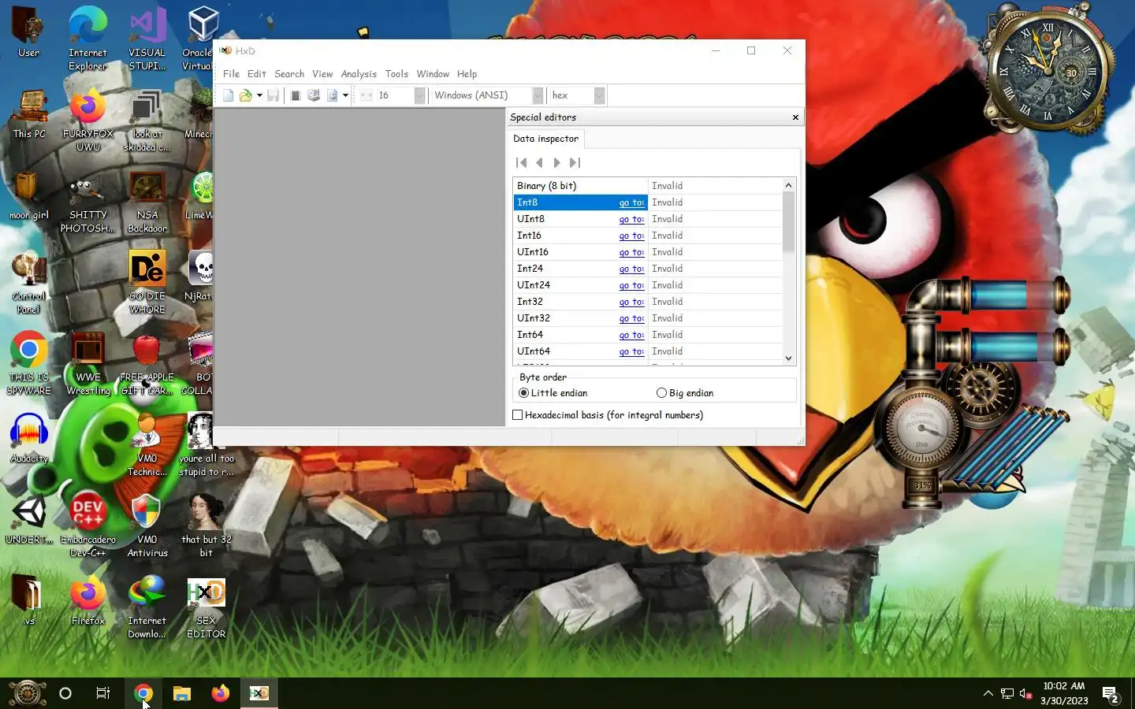The width and height of the screenshot is (1135, 709).
Task: Open the Search menu
Action: 289,74
